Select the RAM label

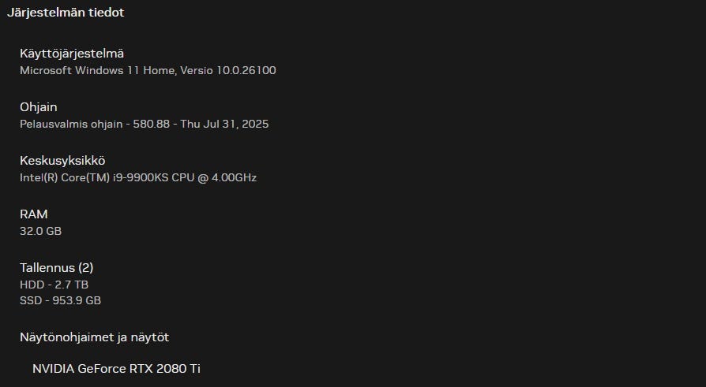[34, 214]
